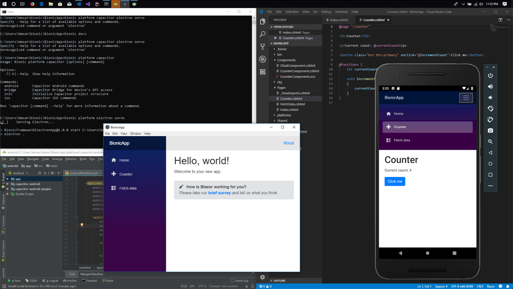Click the emulator sidebar Home circle
The image size is (513, 289).
coord(491,164)
